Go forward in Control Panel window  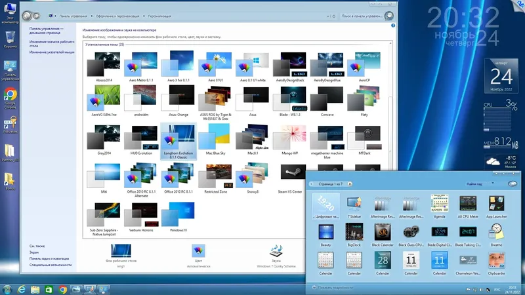coord(37,16)
